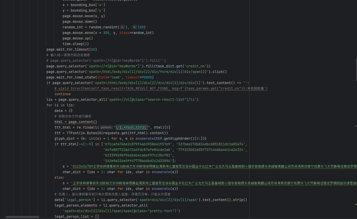Click hash string starting with b71cafa7
The image size is (357, 219).
point(137,144)
